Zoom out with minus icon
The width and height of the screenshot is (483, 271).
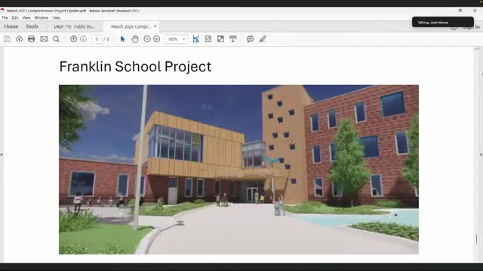point(147,39)
